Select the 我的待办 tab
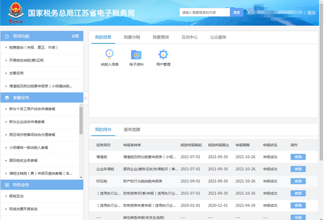 (103, 130)
